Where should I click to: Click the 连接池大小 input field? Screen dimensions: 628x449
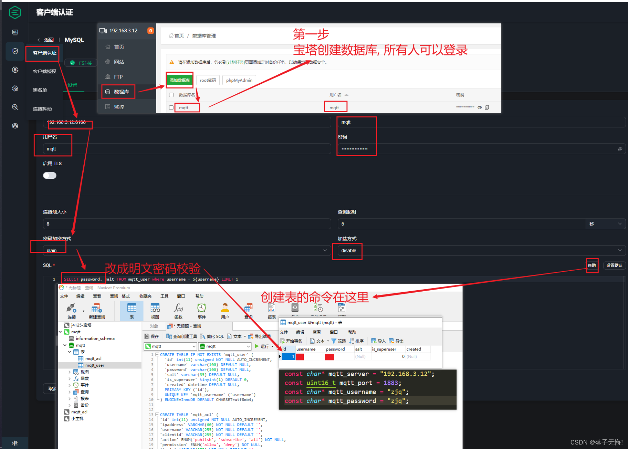pos(187,224)
